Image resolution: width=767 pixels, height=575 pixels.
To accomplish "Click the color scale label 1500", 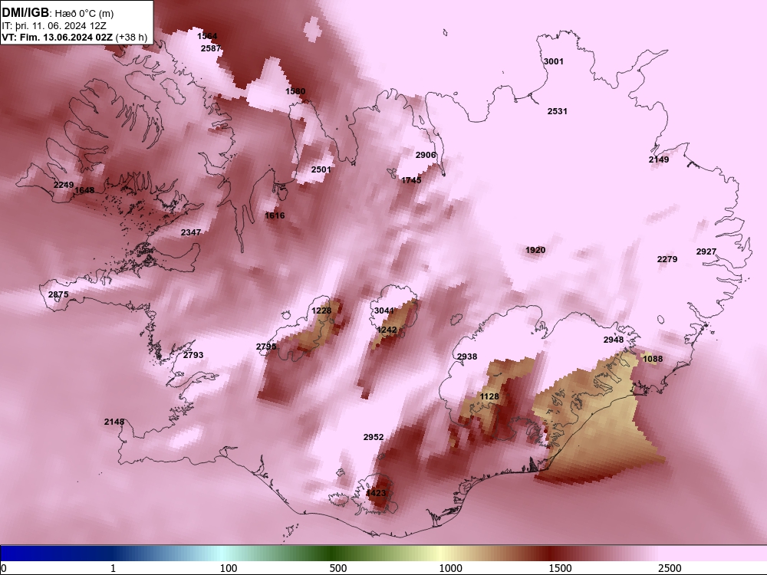I will tap(560, 568).
